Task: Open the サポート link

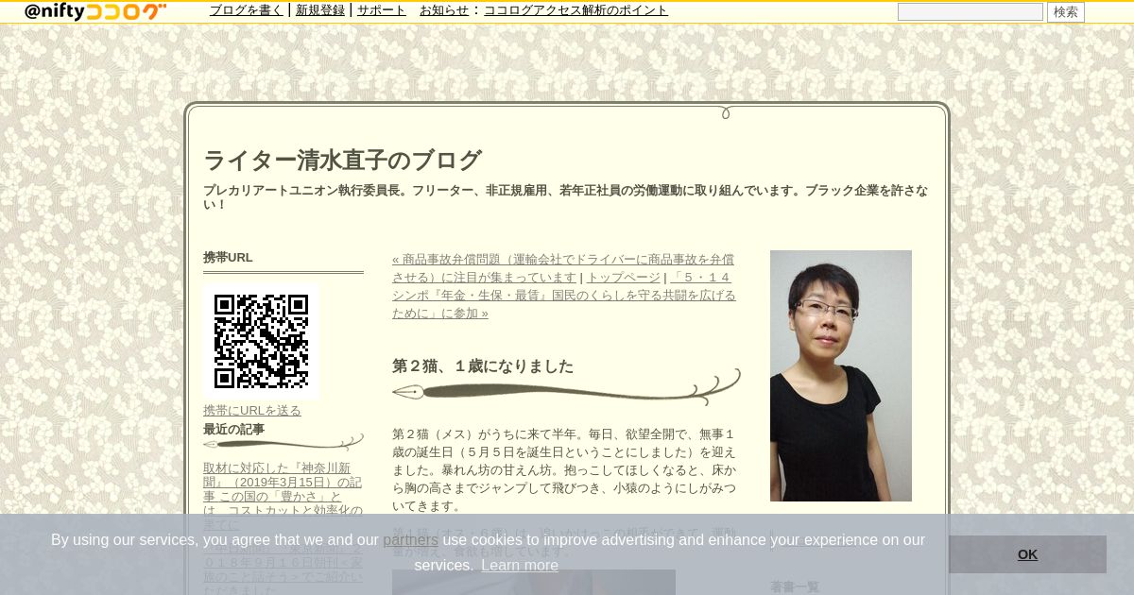Action: click(x=382, y=10)
